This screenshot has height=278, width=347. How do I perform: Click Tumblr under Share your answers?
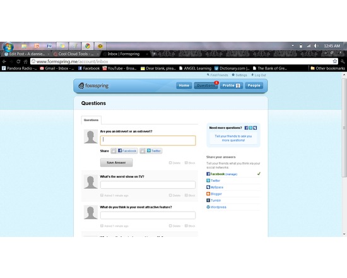(x=216, y=200)
